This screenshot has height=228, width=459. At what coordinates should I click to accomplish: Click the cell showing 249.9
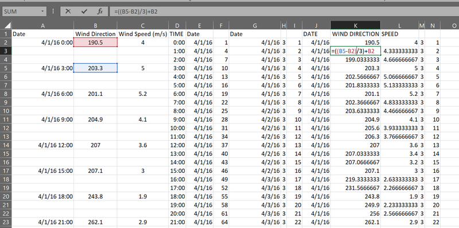tap(356, 205)
